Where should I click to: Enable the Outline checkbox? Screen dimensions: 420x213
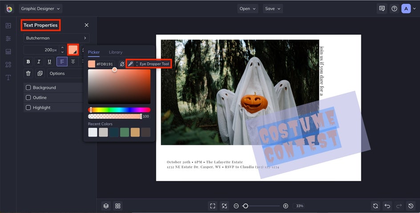28,98
